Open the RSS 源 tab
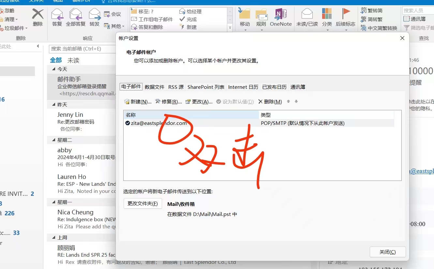Viewport: 434px width, 269px height. 176,87
